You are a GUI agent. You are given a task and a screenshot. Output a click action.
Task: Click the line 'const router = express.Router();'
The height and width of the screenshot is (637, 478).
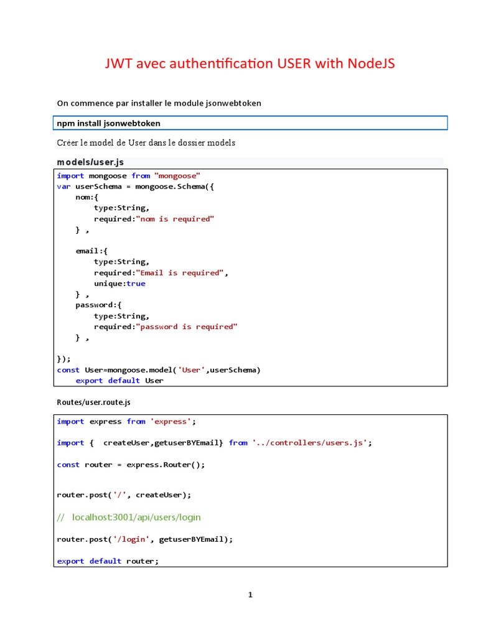point(131,465)
